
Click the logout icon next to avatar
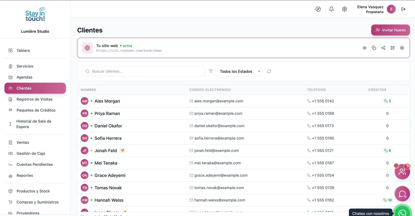(403, 9)
